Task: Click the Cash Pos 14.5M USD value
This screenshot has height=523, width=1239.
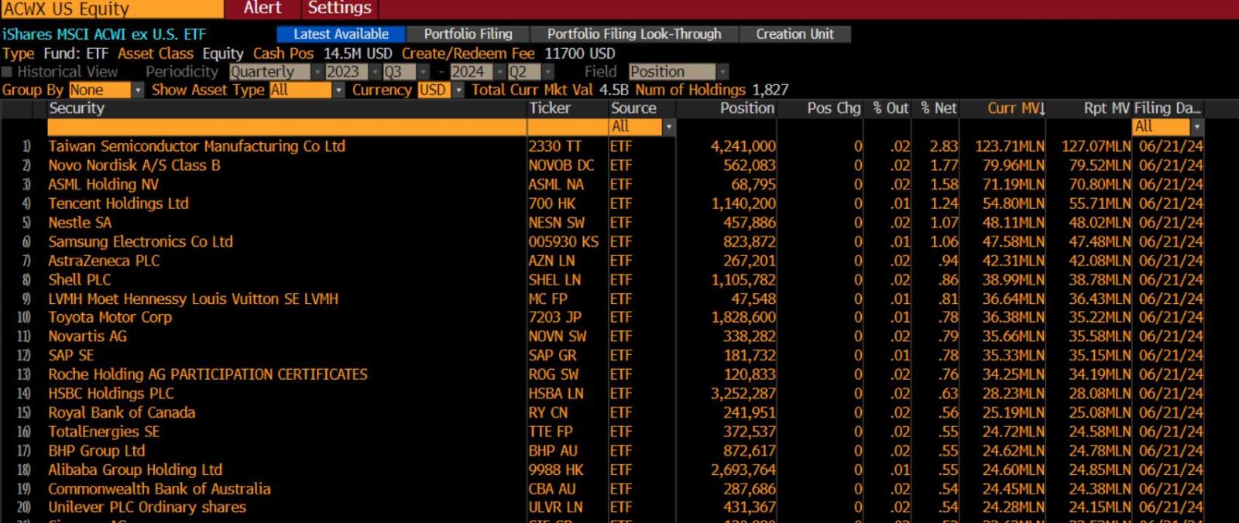Action: (x=358, y=53)
